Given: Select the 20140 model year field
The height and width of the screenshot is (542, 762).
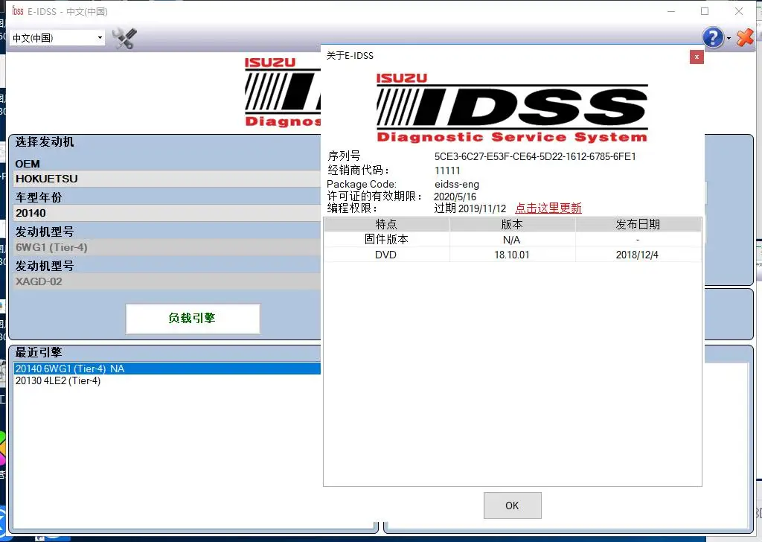Looking at the screenshot, I should pyautogui.click(x=167, y=213).
